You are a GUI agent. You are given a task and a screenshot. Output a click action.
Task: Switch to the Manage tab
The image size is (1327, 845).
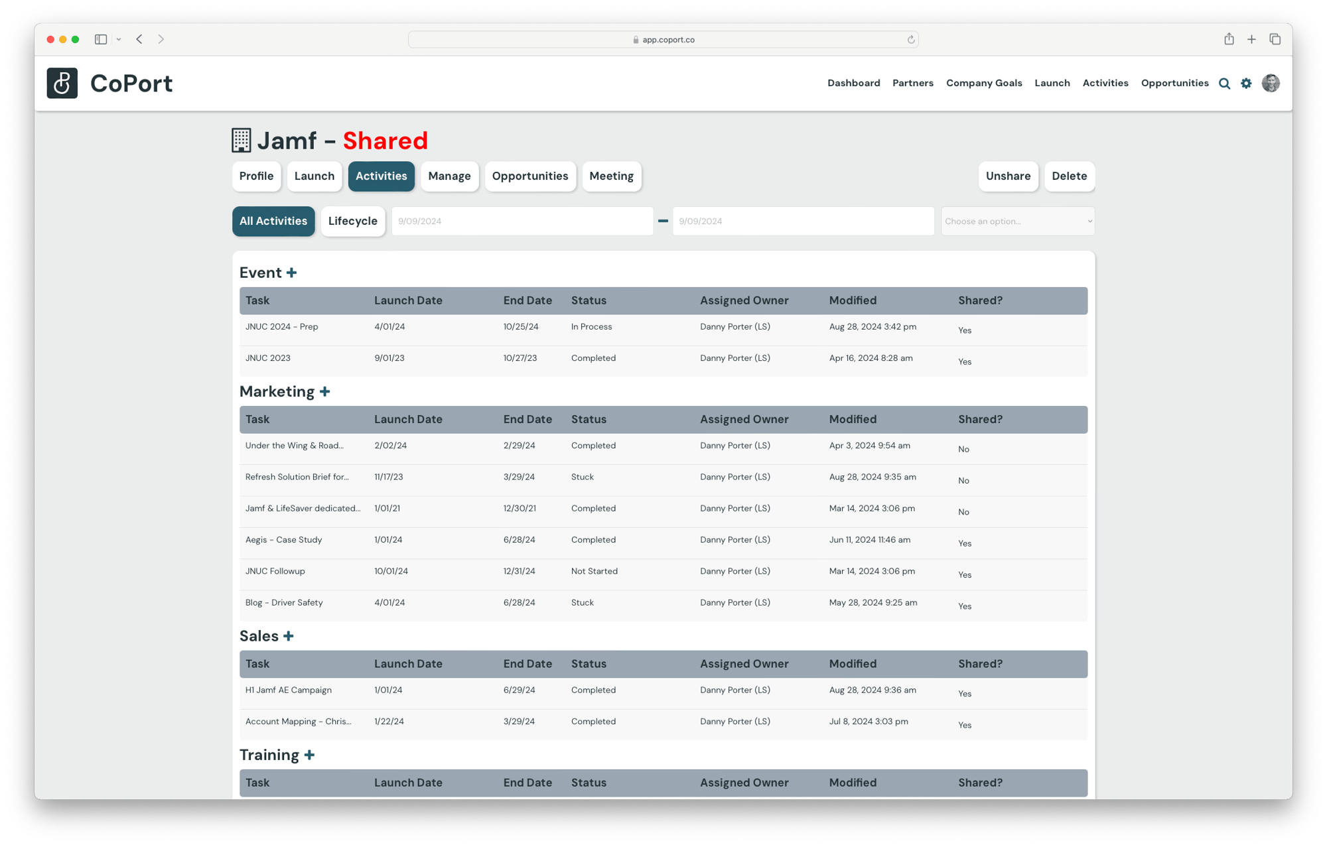click(449, 176)
